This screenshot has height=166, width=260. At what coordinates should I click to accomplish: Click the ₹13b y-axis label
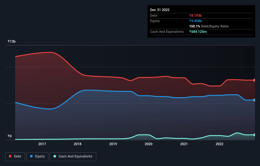coord(12,41)
